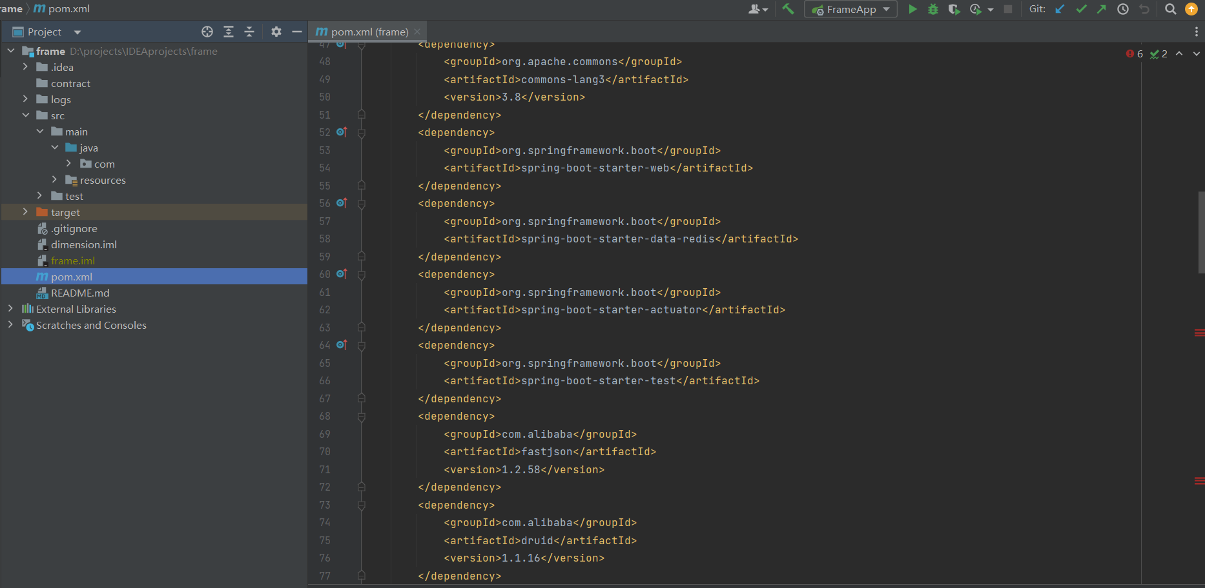Screen dimensions: 1205x588
Task: Expand the logs folder
Action: click(25, 99)
